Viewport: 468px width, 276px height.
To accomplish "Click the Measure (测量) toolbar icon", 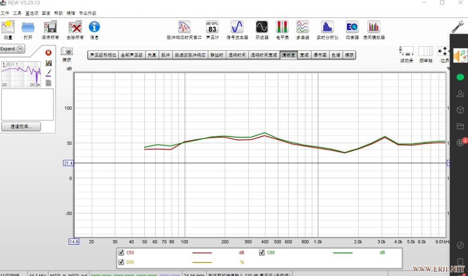I will [x=8, y=27].
